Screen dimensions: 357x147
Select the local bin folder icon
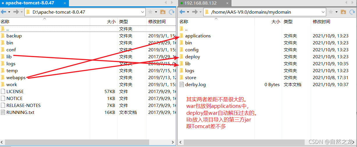coord(3,43)
